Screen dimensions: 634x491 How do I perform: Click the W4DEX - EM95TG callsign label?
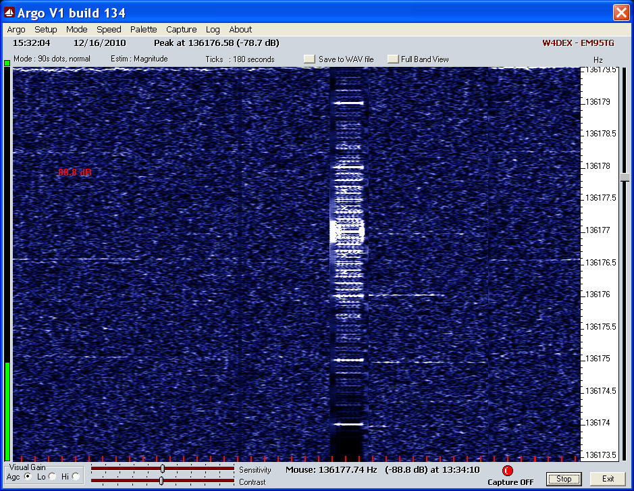click(x=578, y=43)
